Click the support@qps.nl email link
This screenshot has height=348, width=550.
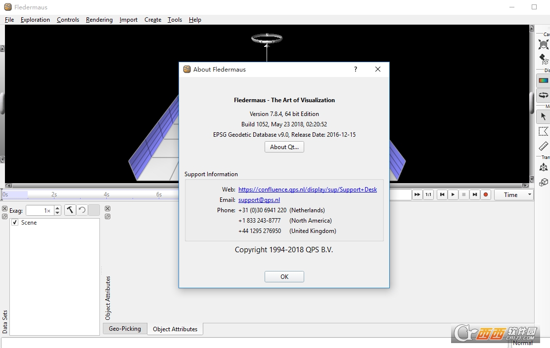pyautogui.click(x=259, y=200)
